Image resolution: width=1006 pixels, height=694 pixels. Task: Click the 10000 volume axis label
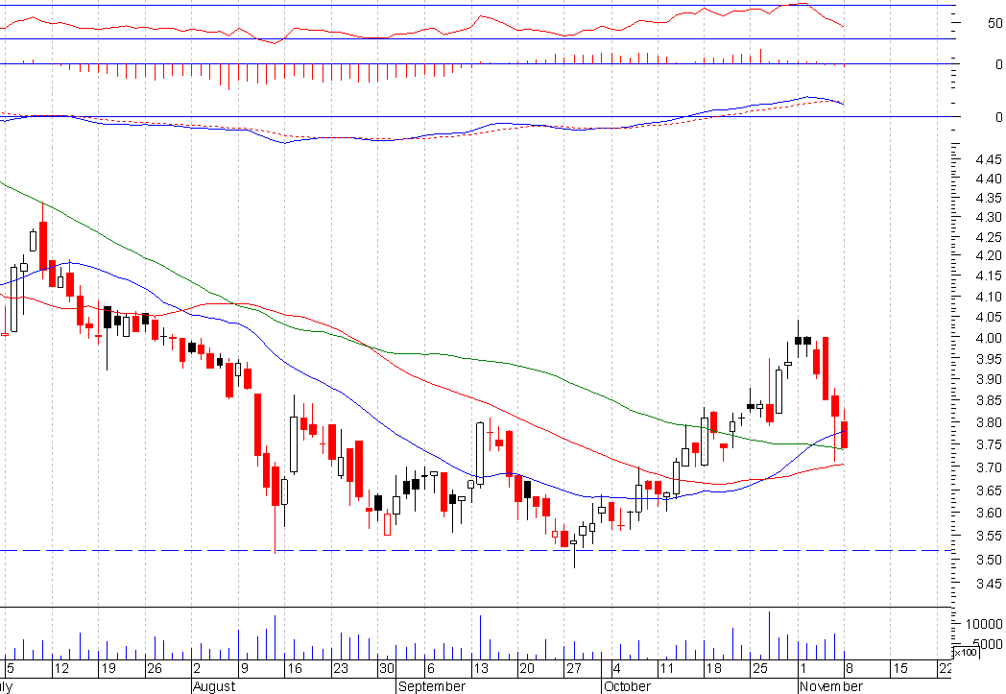984,624
